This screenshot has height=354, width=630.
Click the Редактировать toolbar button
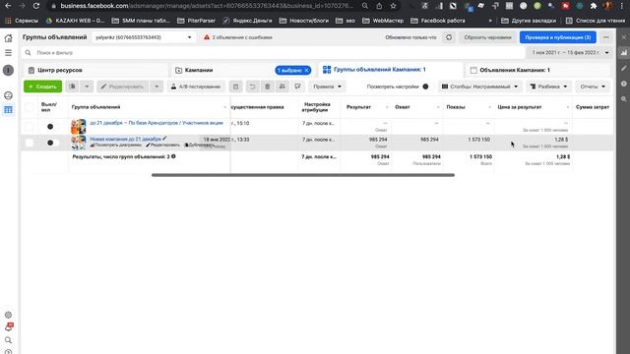122,87
